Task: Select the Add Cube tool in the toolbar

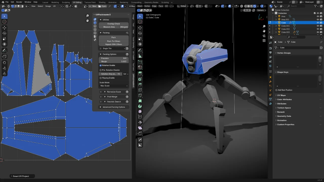Action: pos(140,62)
